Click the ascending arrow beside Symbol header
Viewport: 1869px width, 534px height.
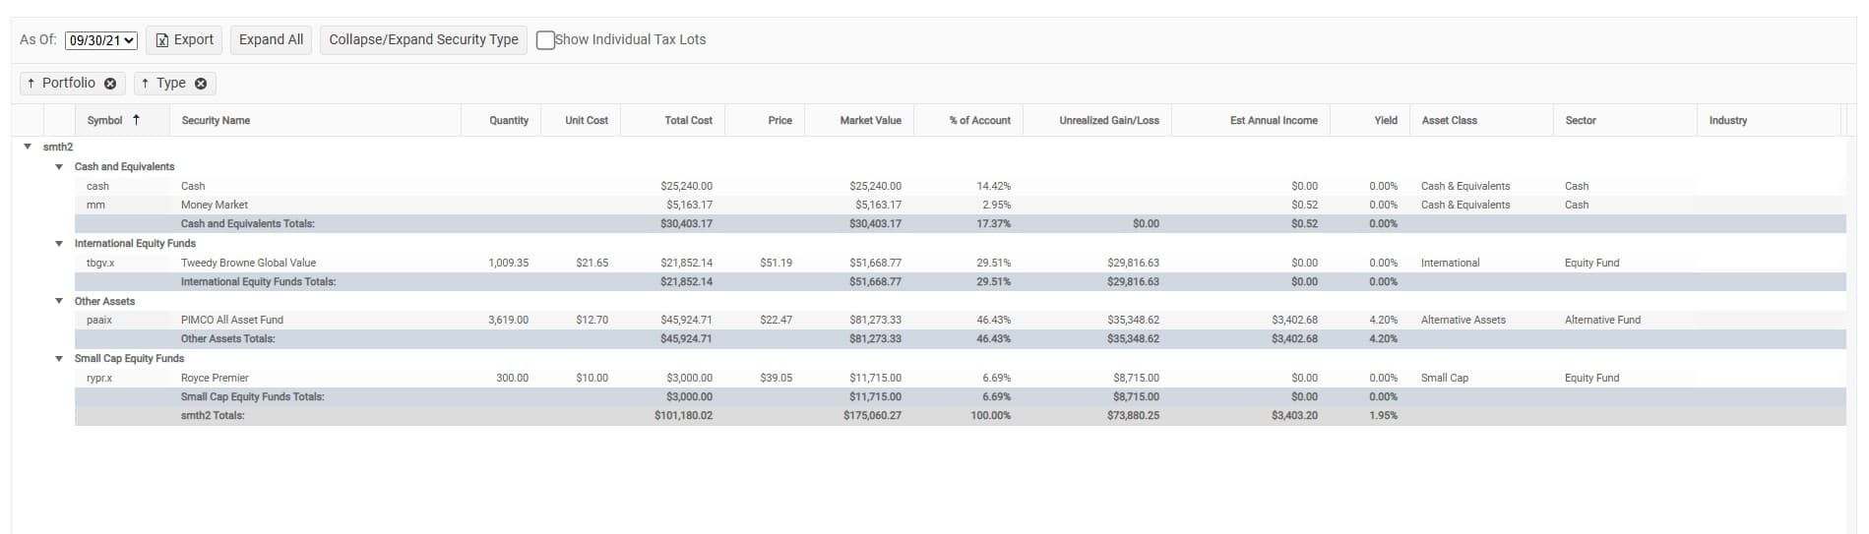click(x=136, y=120)
